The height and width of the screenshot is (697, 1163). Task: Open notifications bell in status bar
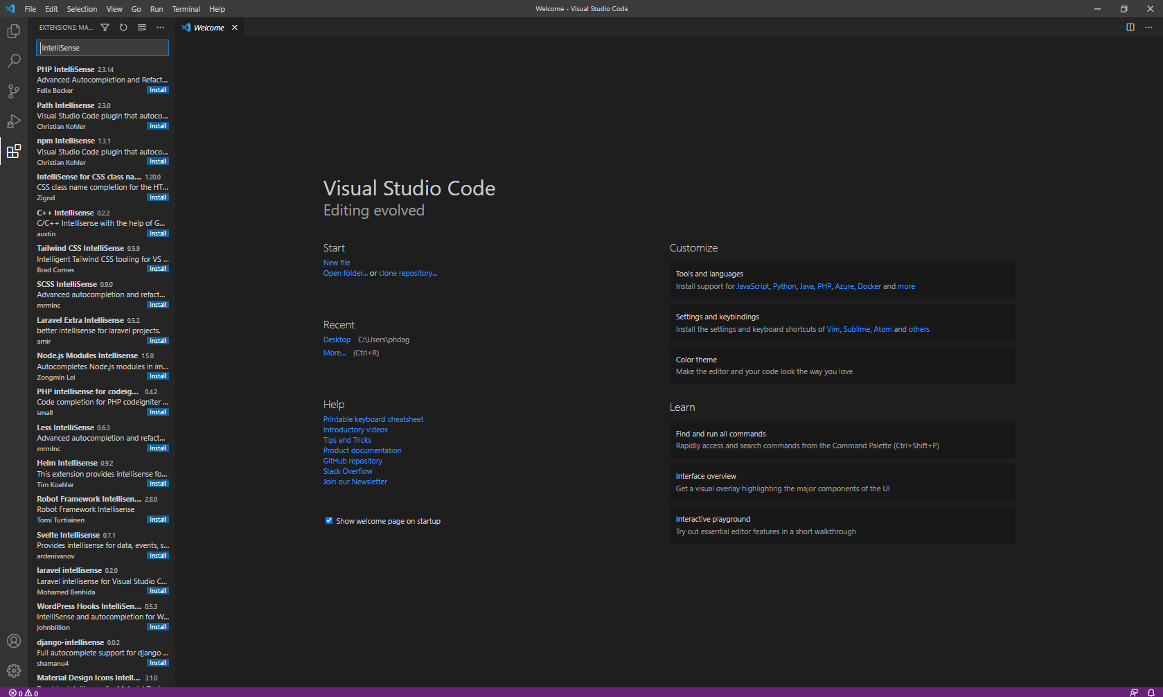click(x=1151, y=692)
